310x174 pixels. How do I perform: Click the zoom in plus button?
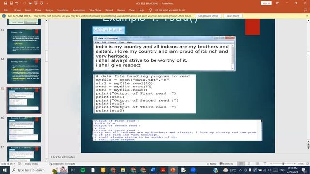295,164
